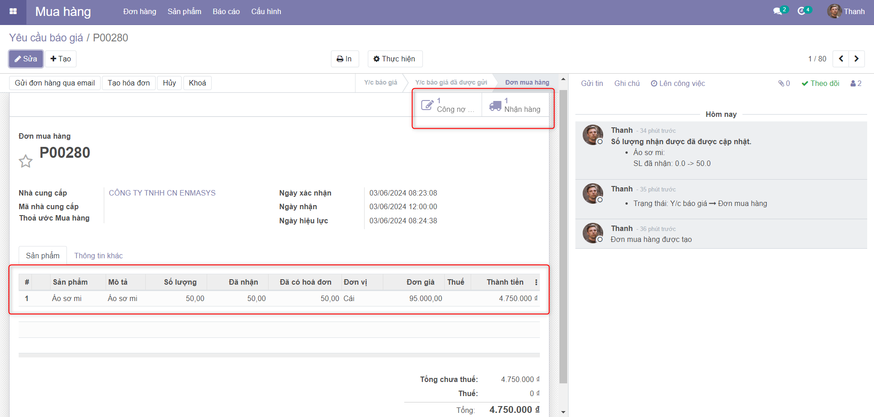Open the table column options menu
874x417 pixels.
pos(536,282)
